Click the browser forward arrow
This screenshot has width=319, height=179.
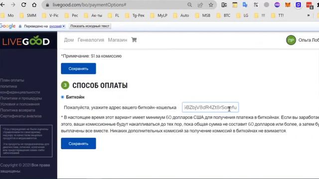pyautogui.click(x=13, y=4)
